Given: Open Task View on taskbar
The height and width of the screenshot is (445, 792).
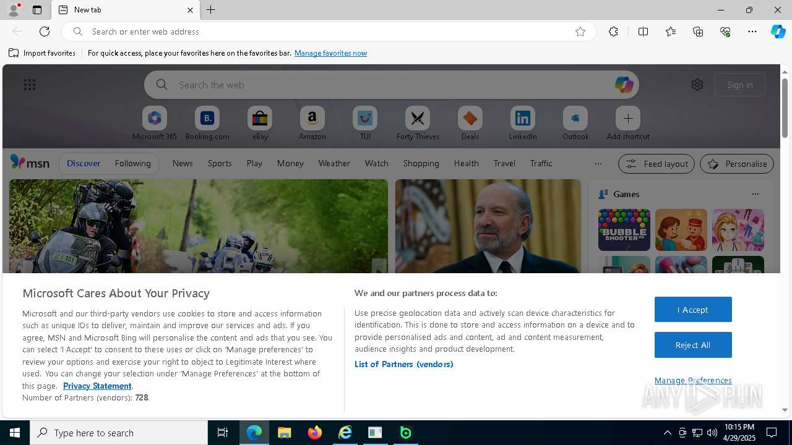Looking at the screenshot, I should tap(223, 433).
